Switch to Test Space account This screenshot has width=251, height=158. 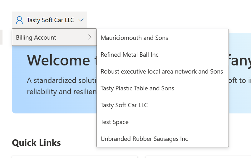(163, 122)
